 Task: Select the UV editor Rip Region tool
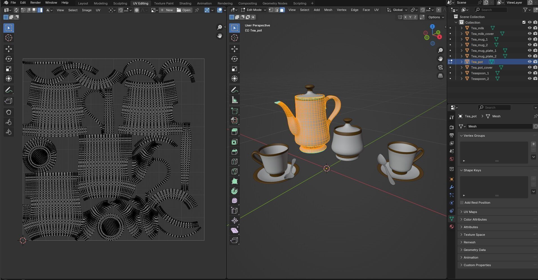pyautogui.click(x=9, y=101)
